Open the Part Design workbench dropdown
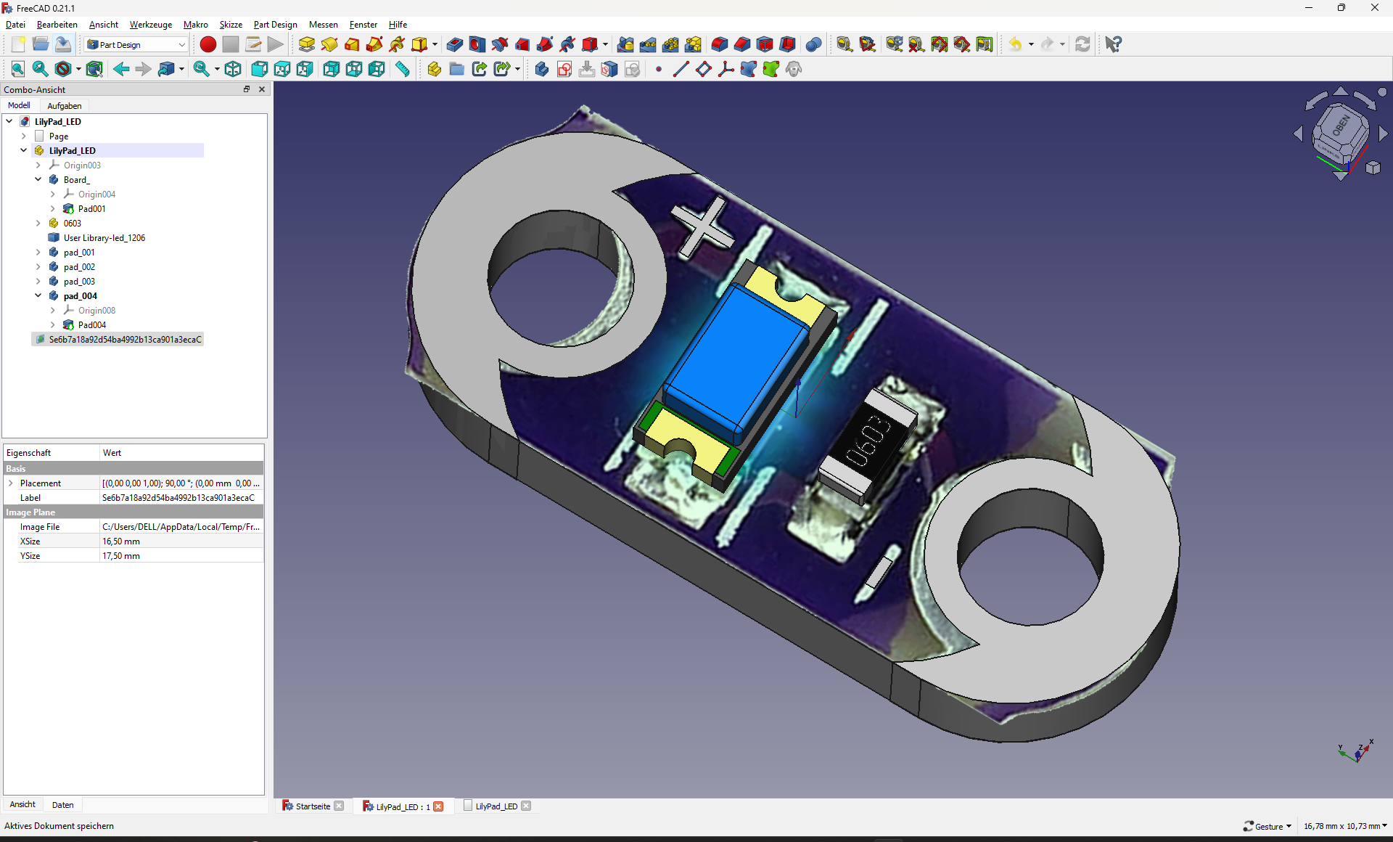The width and height of the screenshot is (1393, 842). coord(136,44)
